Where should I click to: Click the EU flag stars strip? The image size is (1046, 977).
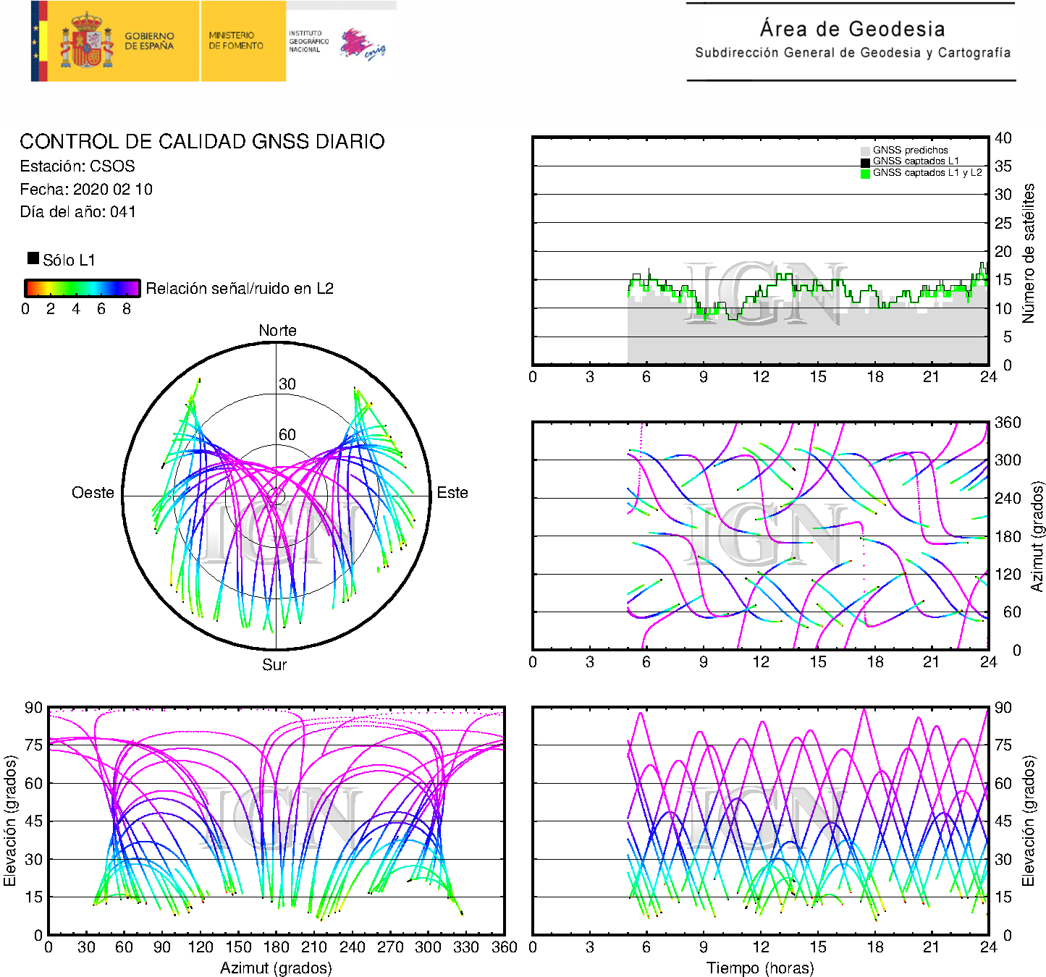click(x=35, y=41)
